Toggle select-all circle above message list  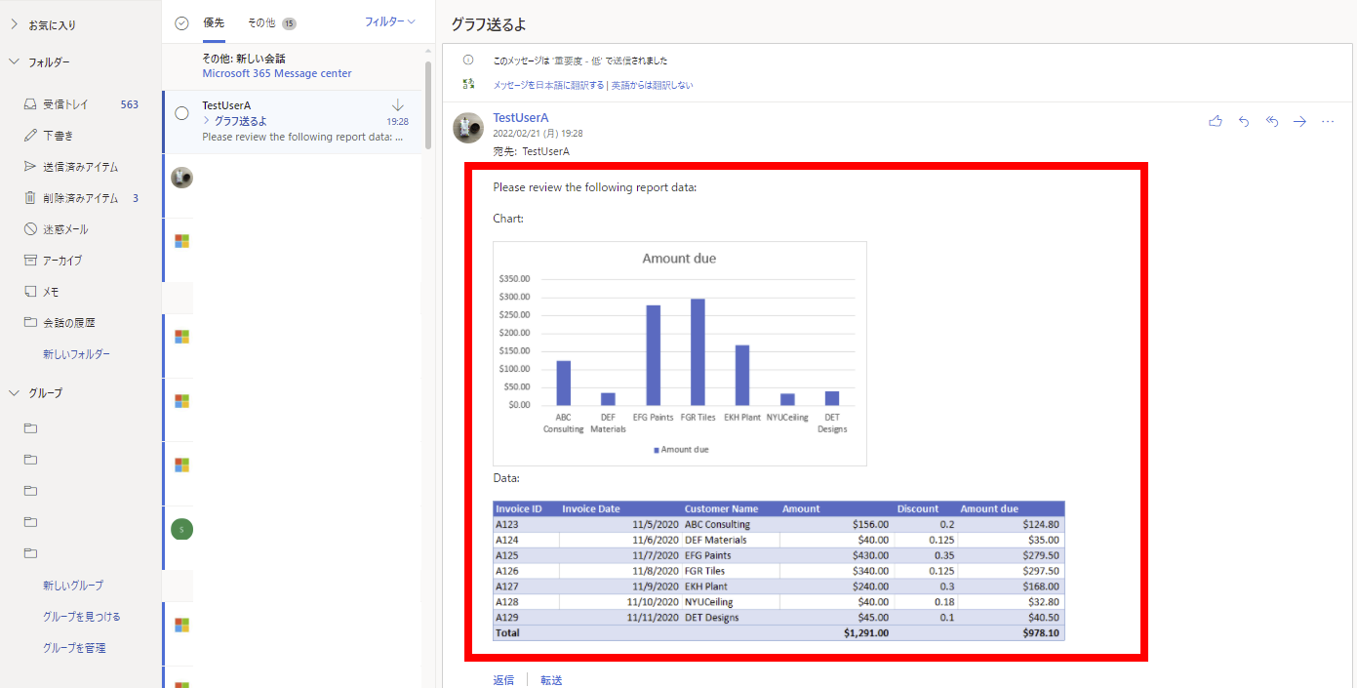click(x=181, y=23)
